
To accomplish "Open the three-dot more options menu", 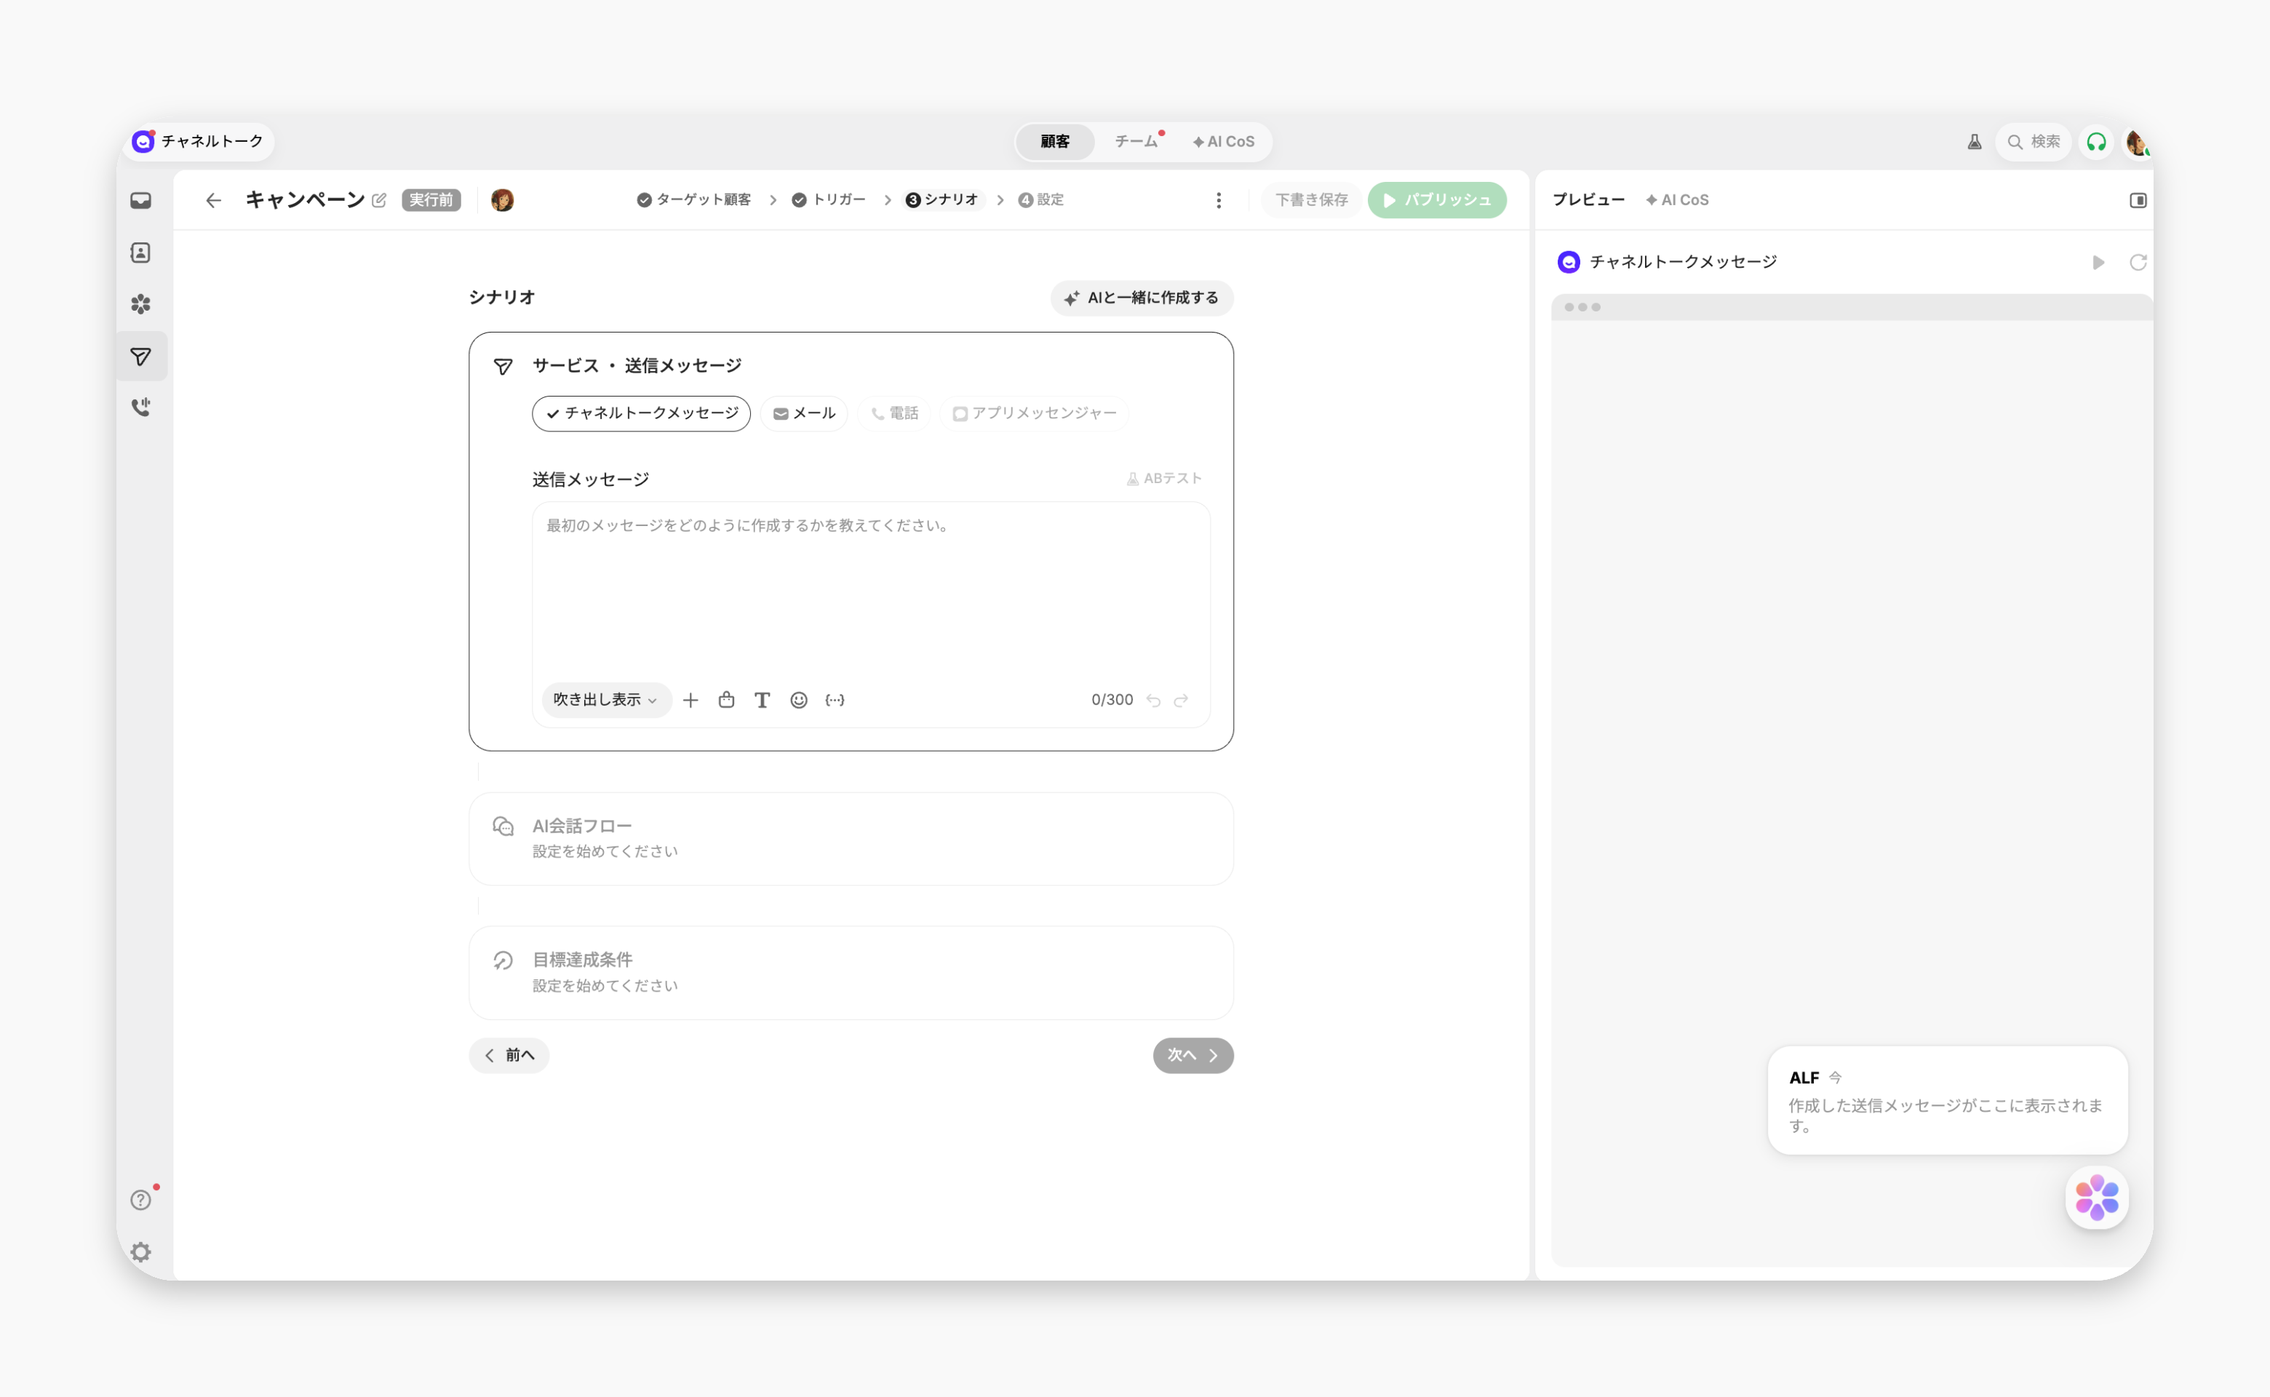I will [x=1219, y=201].
